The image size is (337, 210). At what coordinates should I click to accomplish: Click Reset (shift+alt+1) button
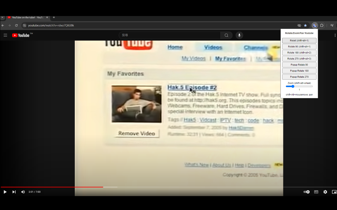click(x=299, y=41)
